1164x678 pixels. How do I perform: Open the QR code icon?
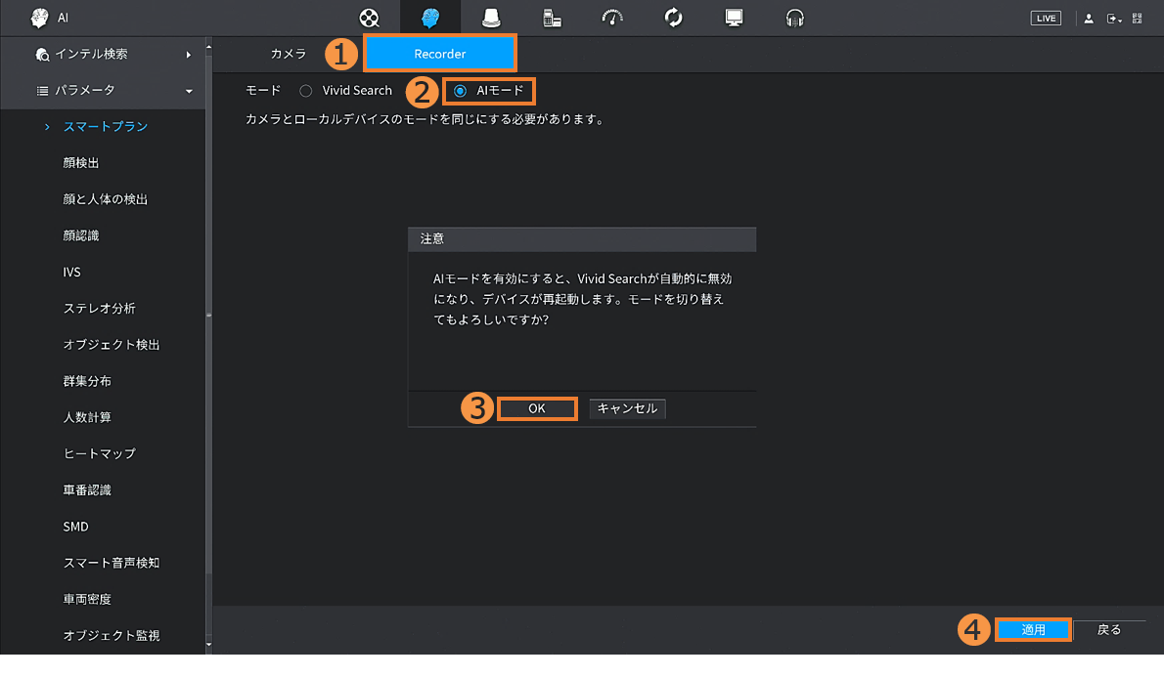[x=1137, y=19]
